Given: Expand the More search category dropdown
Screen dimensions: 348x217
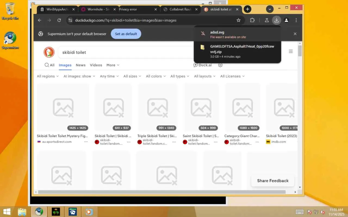Looking at the screenshot, I should point(113,65).
